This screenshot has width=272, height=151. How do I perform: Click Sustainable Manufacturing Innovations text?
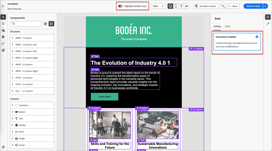(158, 146)
